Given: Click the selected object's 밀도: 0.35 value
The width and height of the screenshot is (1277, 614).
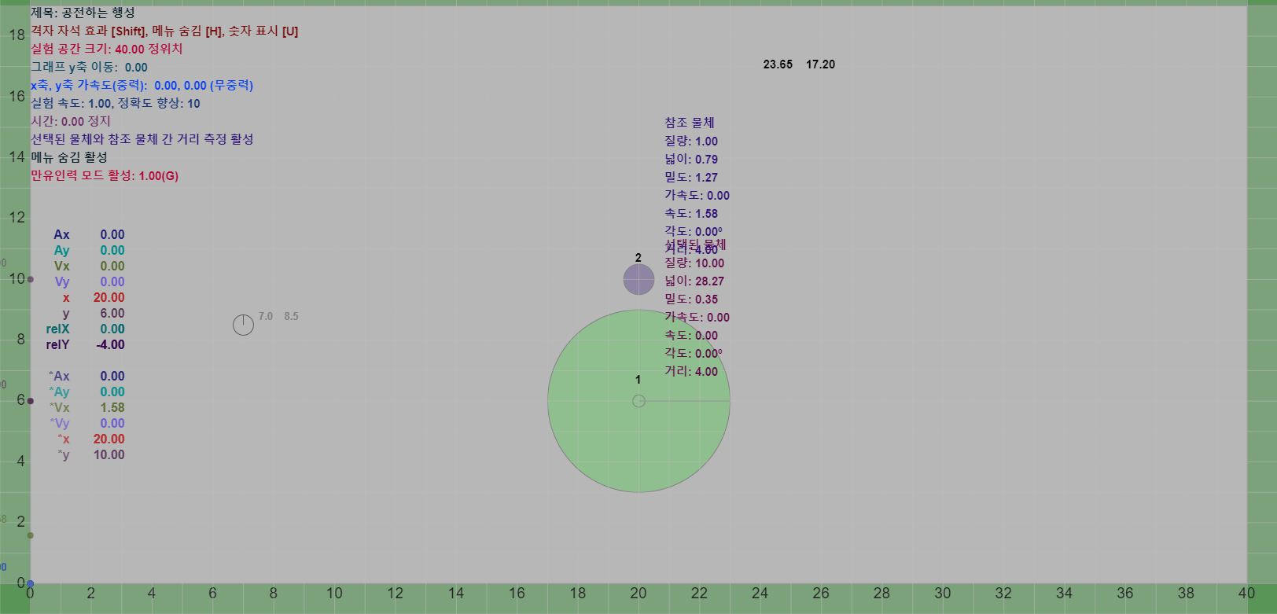Looking at the screenshot, I should tap(691, 299).
